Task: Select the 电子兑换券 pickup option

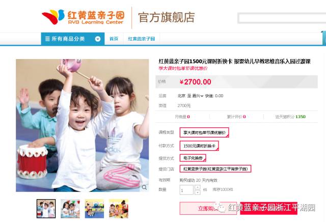Action: [x=193, y=158]
